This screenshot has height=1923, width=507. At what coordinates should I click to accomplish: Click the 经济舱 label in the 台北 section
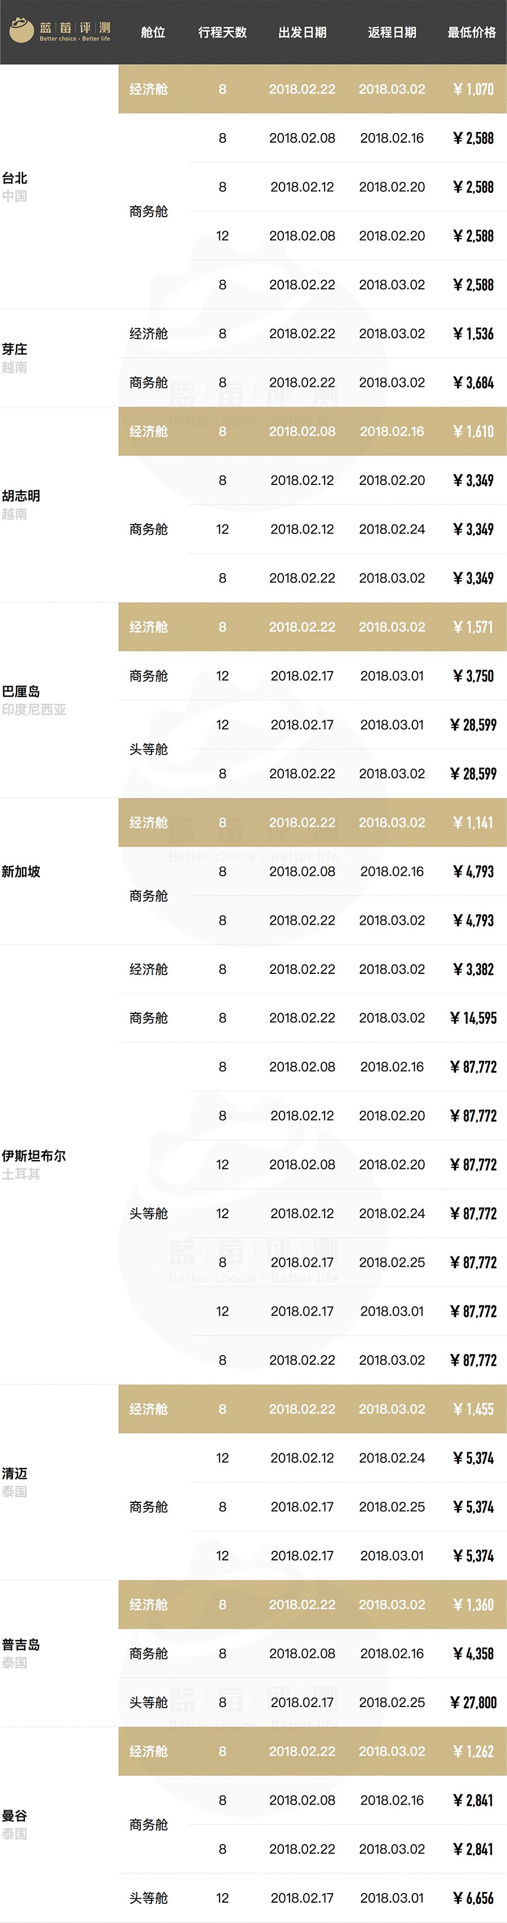(x=148, y=89)
